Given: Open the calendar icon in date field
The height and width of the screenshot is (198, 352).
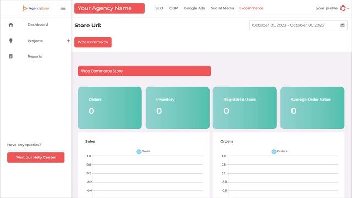Looking at the screenshot, I should pos(342,25).
